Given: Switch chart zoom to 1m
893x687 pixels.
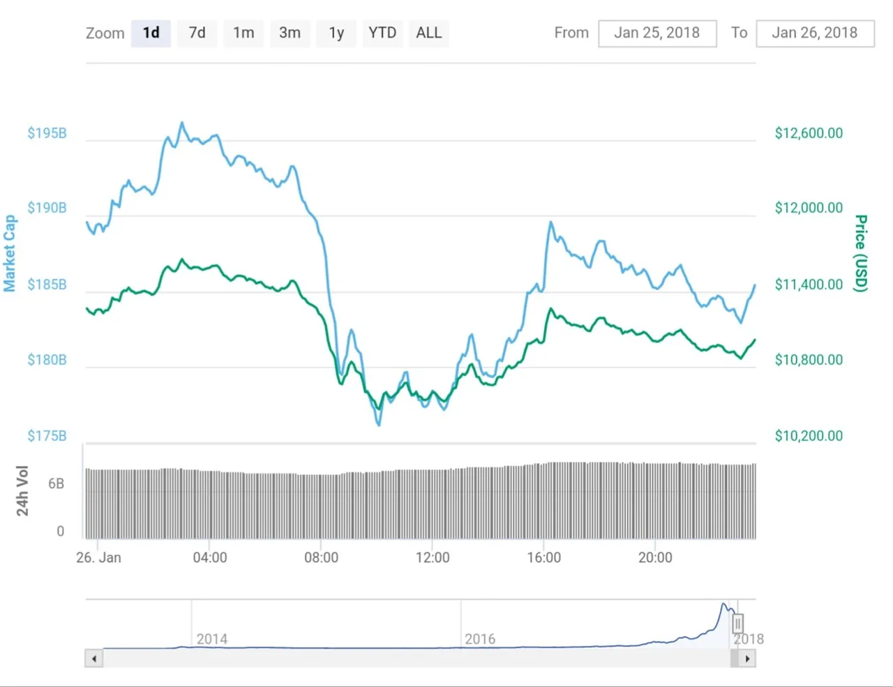Looking at the screenshot, I should point(243,33).
